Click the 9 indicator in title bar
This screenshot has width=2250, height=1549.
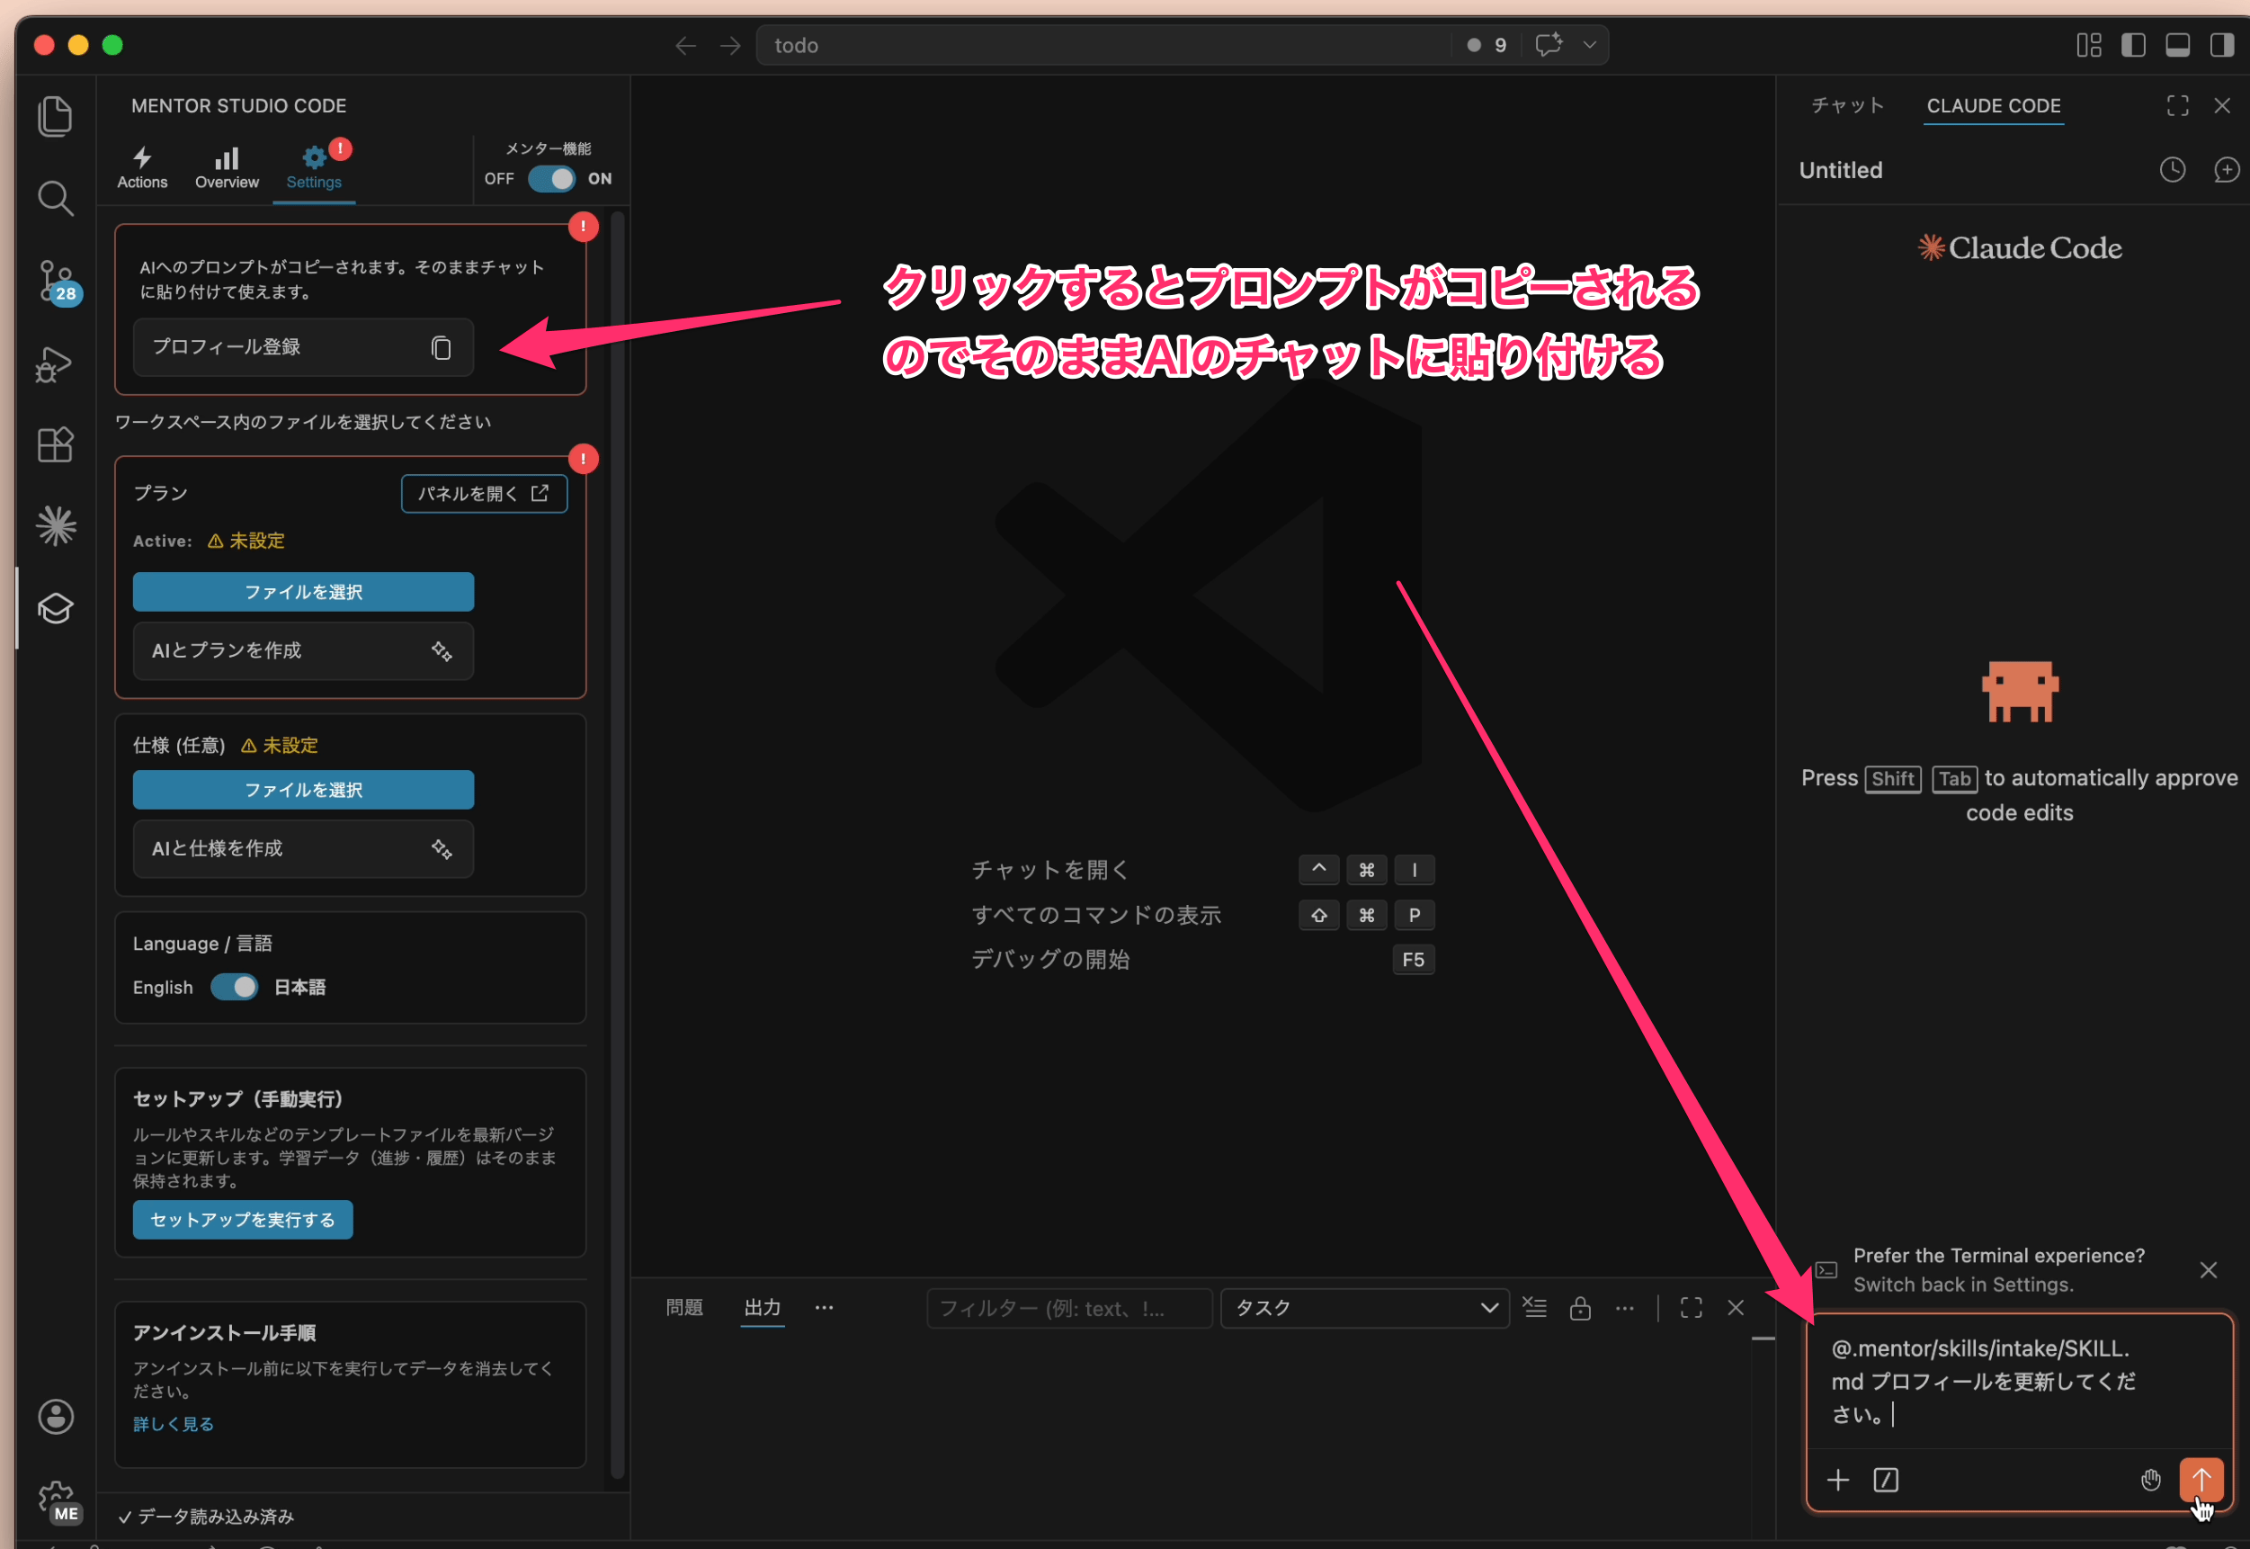1487,46
